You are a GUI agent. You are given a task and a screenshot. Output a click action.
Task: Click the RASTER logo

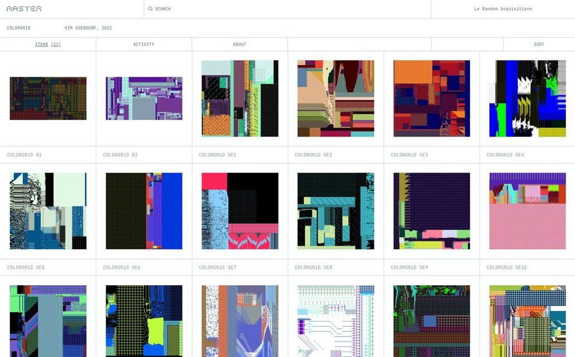point(24,9)
